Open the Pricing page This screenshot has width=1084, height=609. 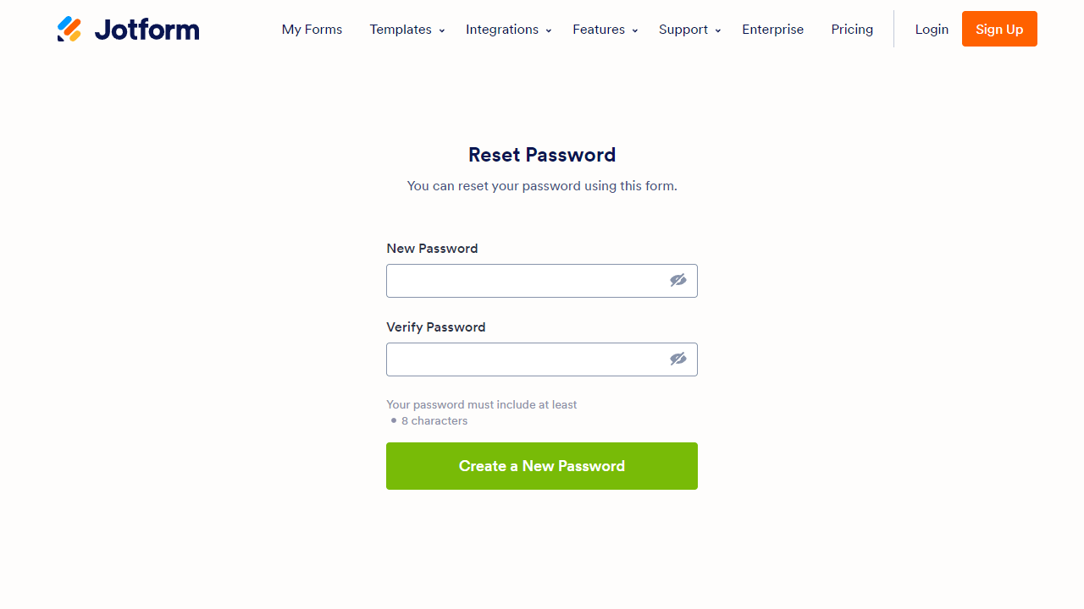click(852, 30)
